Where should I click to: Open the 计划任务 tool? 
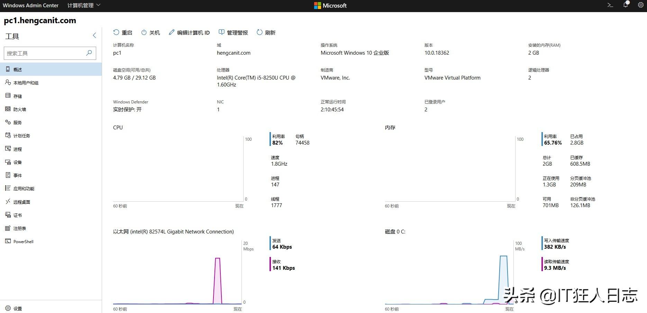51,136
